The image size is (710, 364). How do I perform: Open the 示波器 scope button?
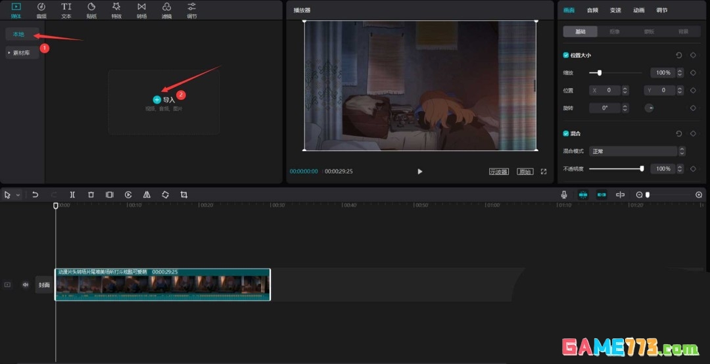(498, 171)
